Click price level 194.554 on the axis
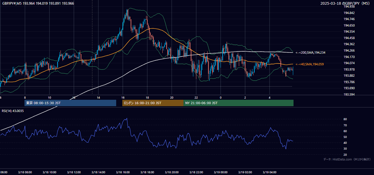The image size is (374, 175). coord(349,32)
